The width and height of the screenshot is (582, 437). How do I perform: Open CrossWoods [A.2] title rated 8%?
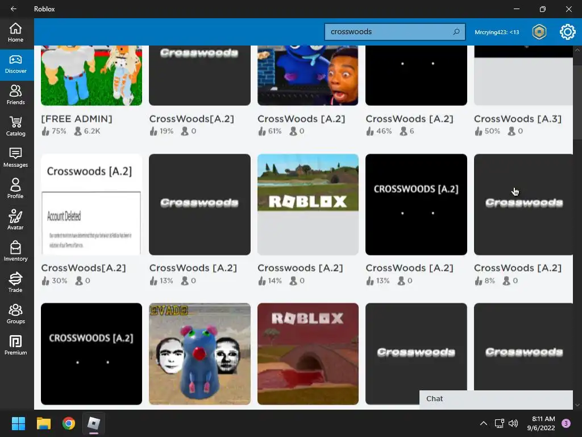coord(517,268)
